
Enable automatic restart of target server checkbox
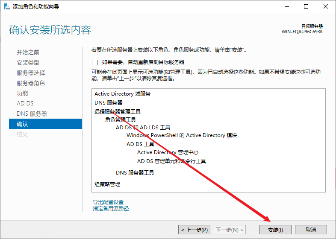tap(95, 62)
